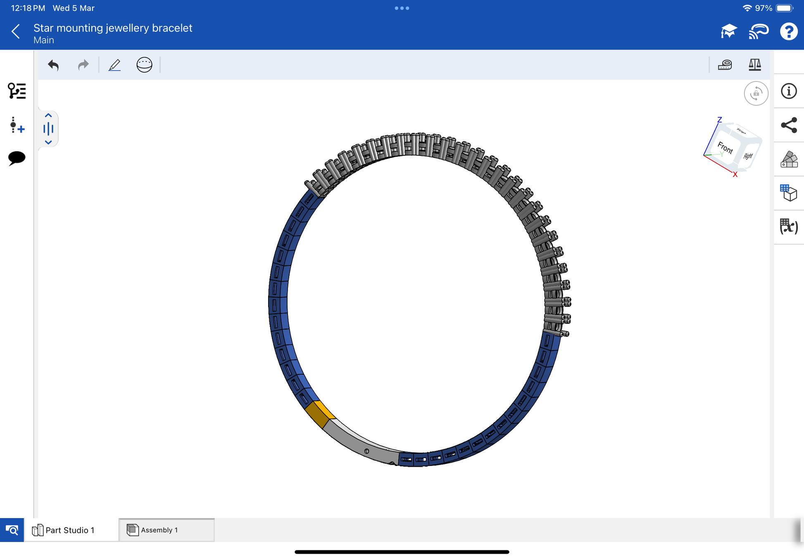Open the Appearances panel icon
The width and height of the screenshot is (804, 559).
tap(788, 159)
